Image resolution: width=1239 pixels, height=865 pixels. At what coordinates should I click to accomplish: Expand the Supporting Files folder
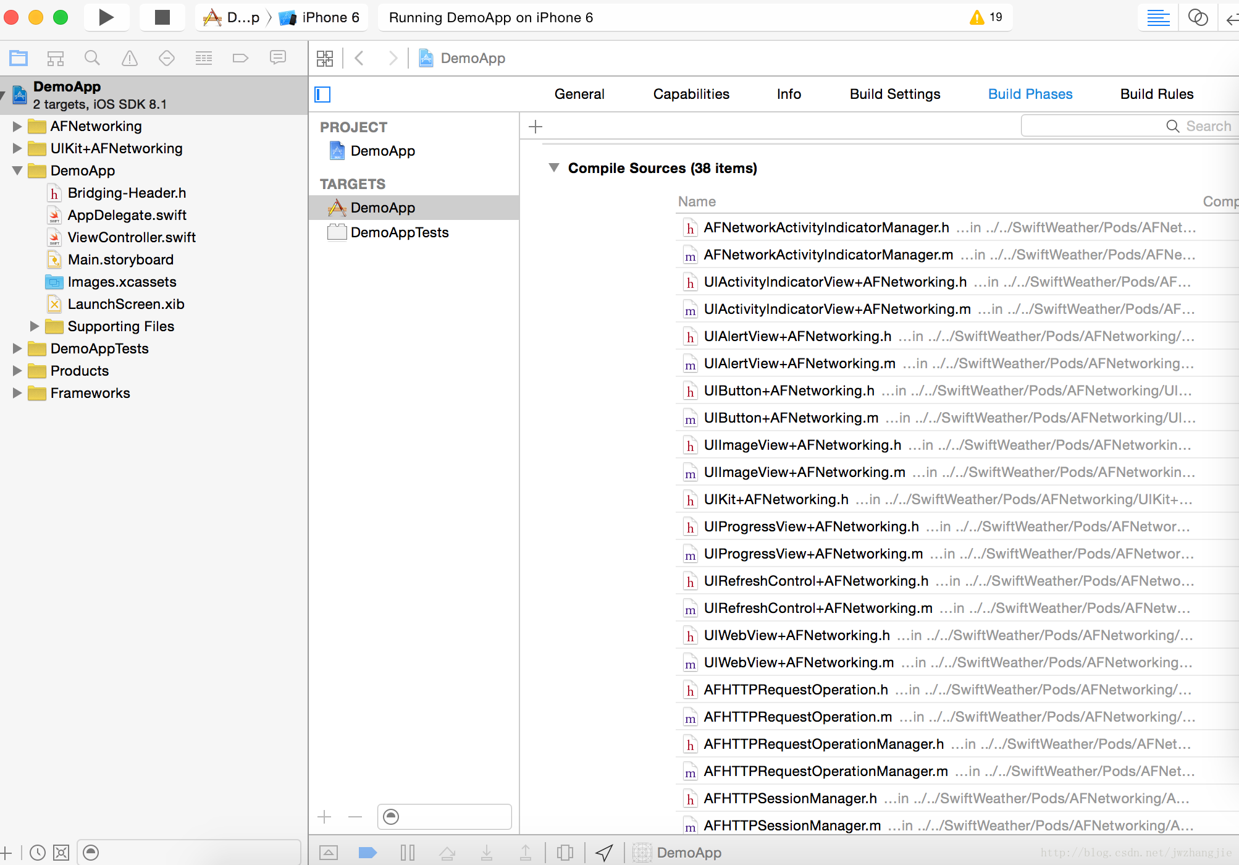[35, 326]
